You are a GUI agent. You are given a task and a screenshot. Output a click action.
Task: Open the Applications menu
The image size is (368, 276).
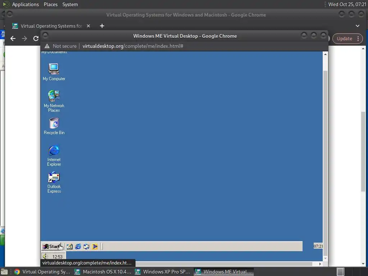pos(26,4)
